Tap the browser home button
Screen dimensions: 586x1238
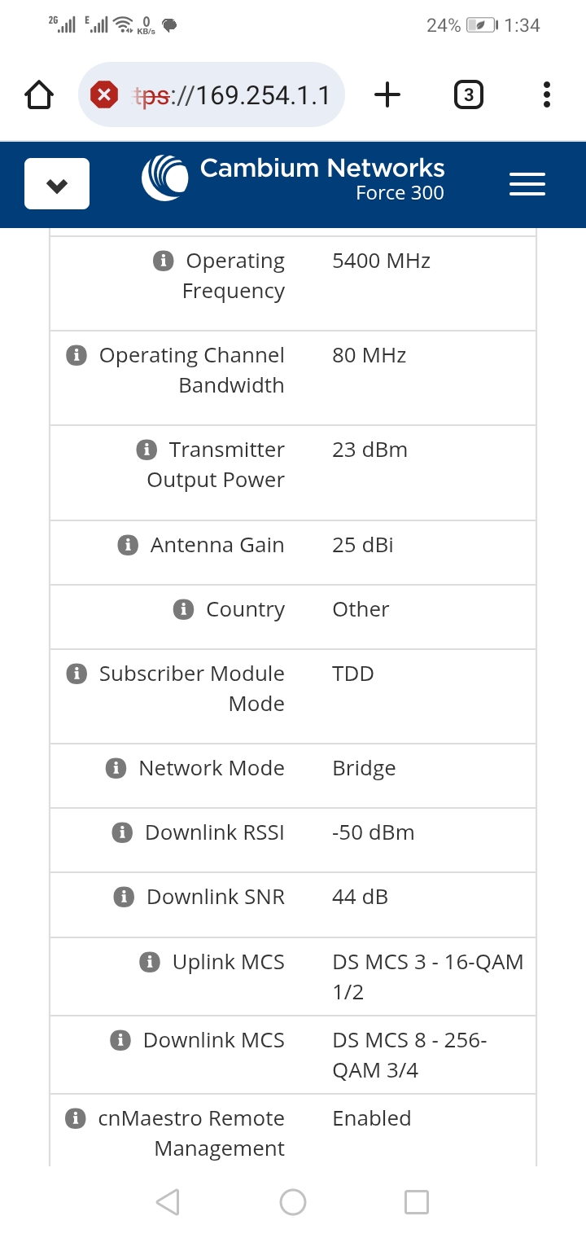39,95
